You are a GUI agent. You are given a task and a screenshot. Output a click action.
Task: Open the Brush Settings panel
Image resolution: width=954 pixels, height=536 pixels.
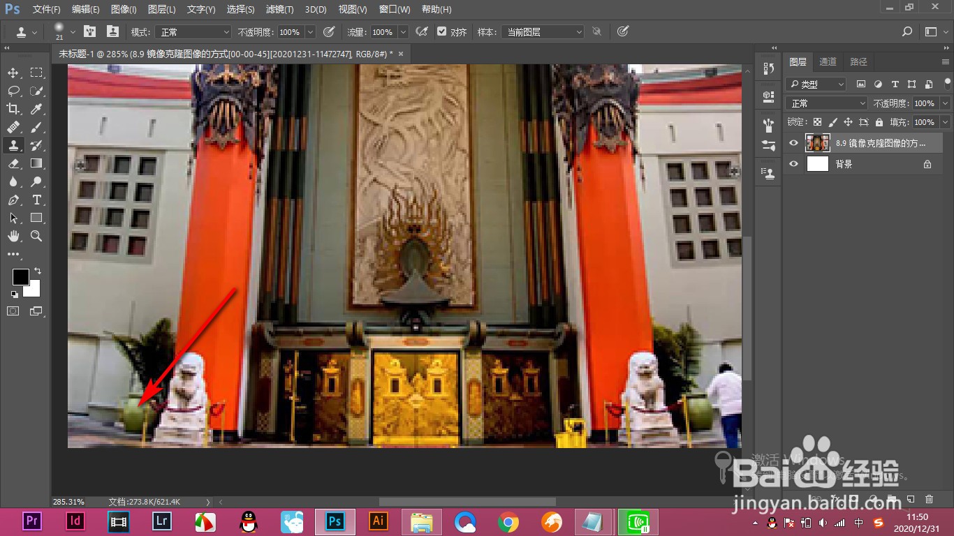[x=89, y=31]
